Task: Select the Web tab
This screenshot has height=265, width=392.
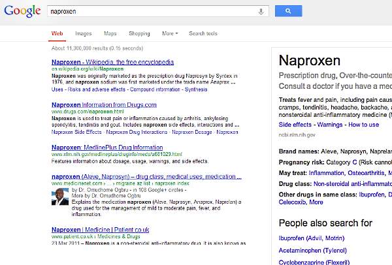Action: 57,33
